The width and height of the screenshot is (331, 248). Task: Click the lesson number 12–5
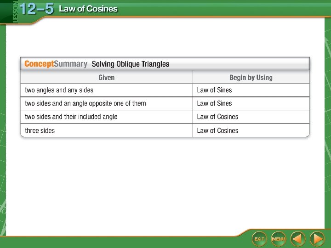point(37,9)
